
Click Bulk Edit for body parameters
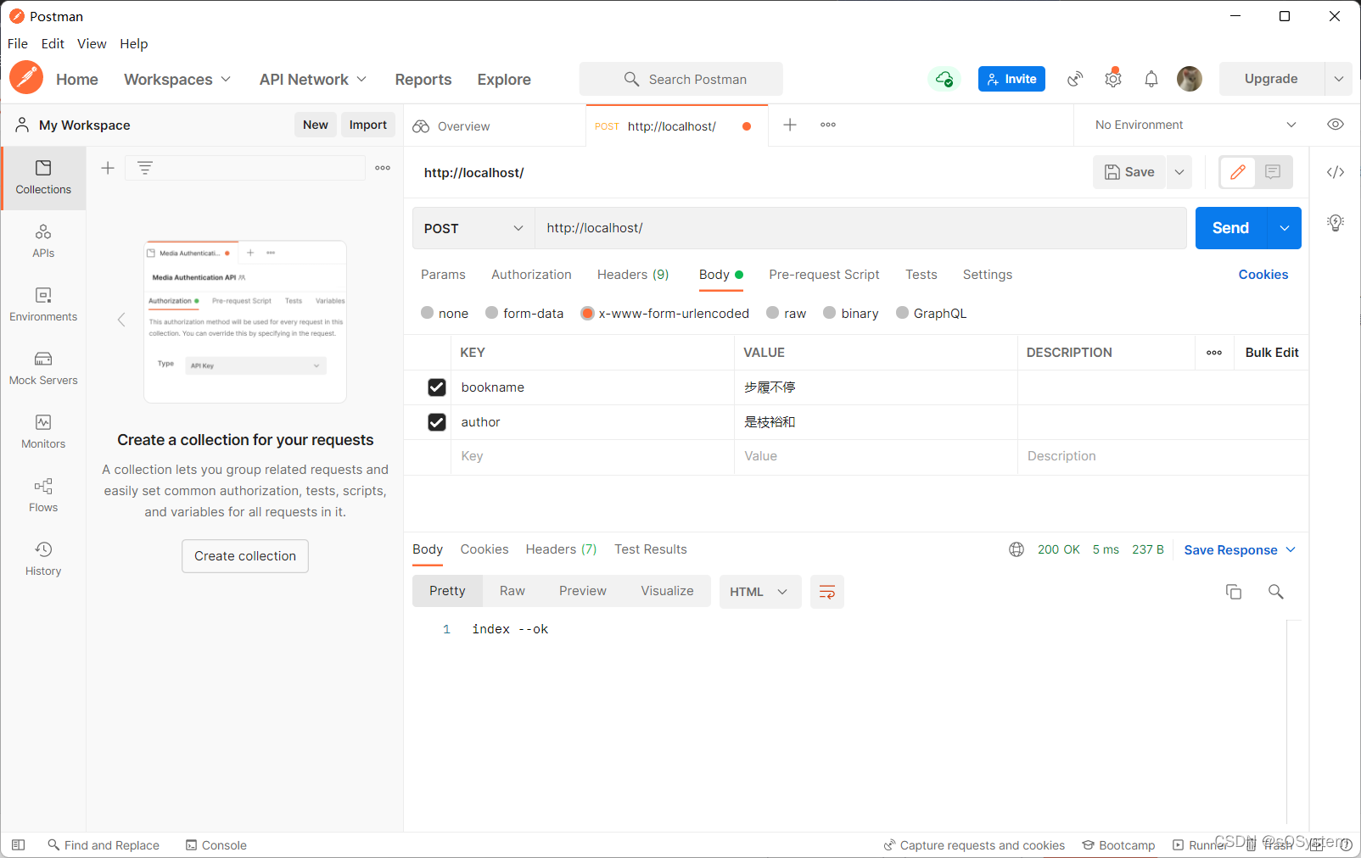click(1271, 353)
